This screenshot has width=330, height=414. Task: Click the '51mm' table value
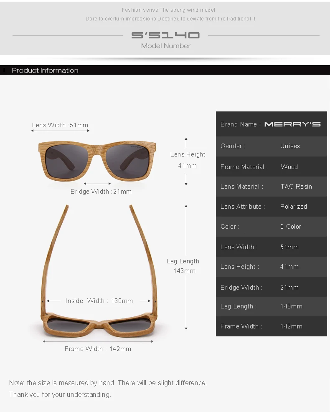[x=289, y=247]
